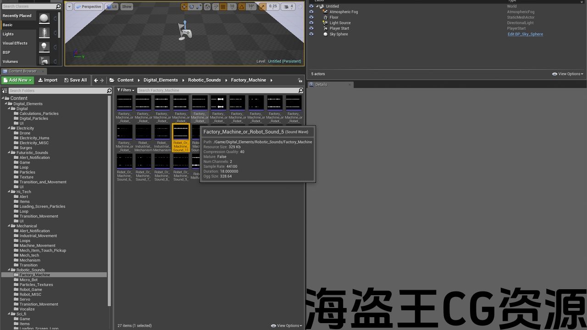Open the Filters dropdown in Content Browser
The height and width of the screenshot is (330, 587).
(x=124, y=90)
